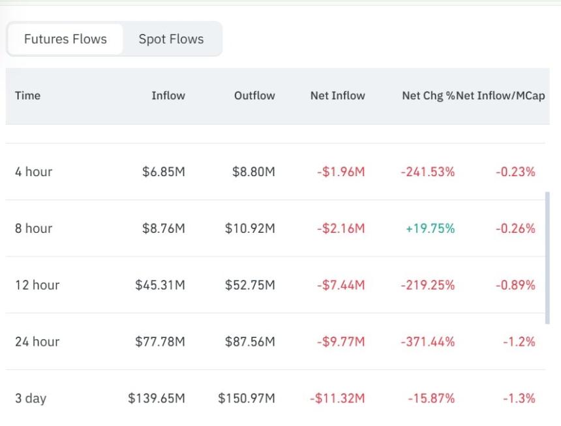
Task: Click the Net Inflow column header
Action: [x=337, y=95]
